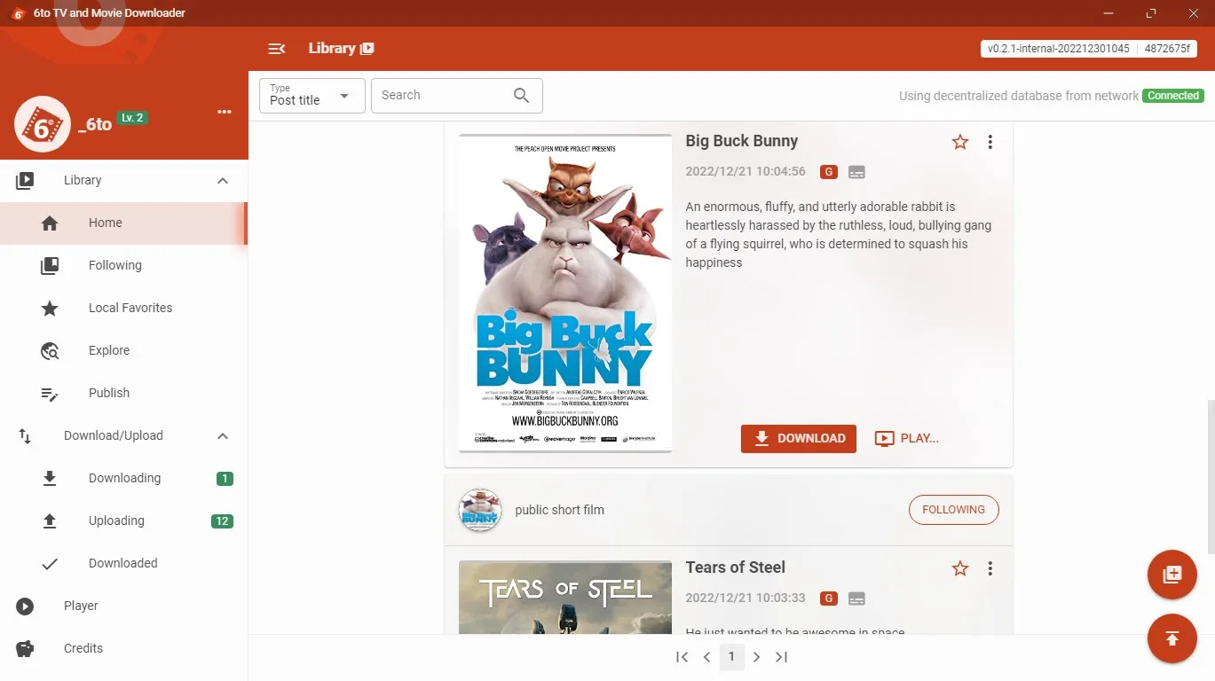
Task: Star Tears of Steel as favorite
Action: 960,568
